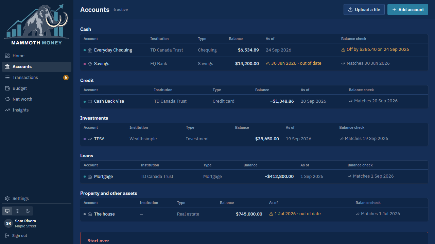The height and width of the screenshot is (244, 435).
Task: Click the Start over section heading
Action: (x=98, y=241)
